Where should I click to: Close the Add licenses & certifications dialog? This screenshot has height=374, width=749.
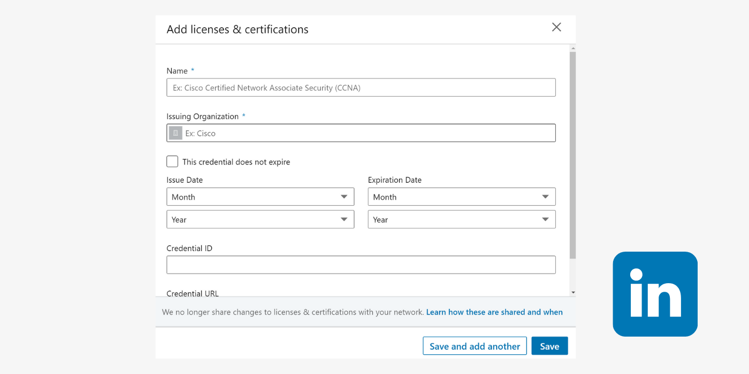coord(556,27)
